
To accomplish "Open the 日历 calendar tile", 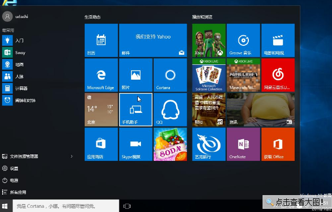I will (x=101, y=40).
